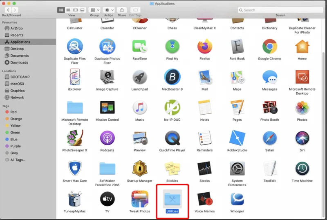
Task: Switch to icon view
Action: [x=61, y=10]
